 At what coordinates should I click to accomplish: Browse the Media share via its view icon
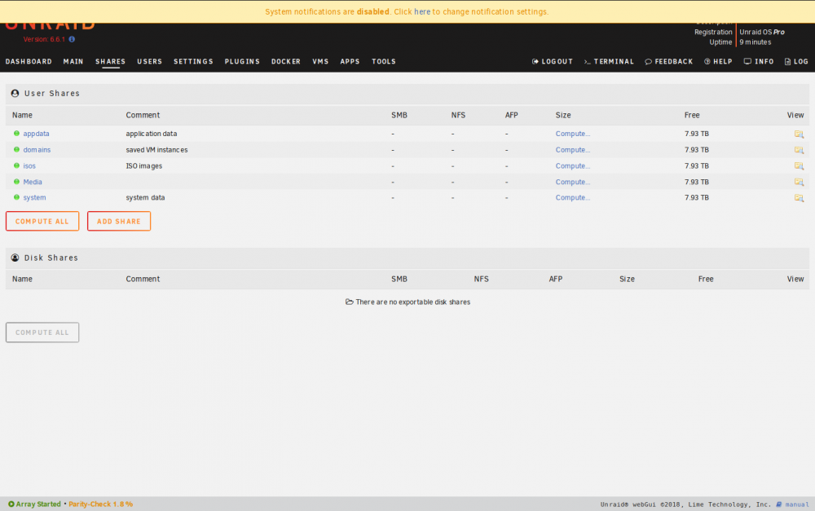(799, 183)
